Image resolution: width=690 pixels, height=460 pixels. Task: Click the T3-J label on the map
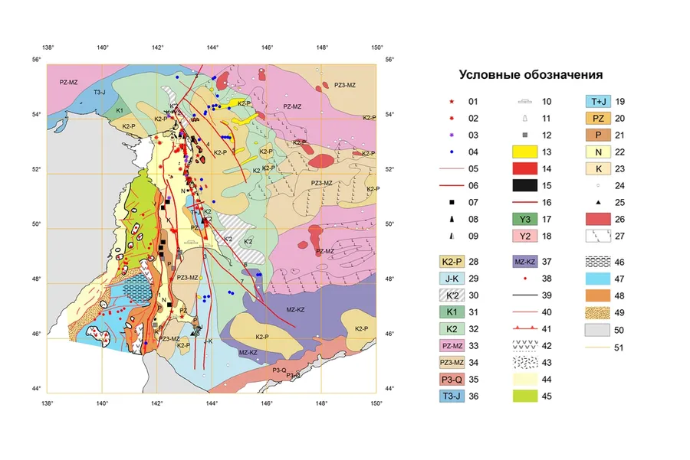pos(99,93)
